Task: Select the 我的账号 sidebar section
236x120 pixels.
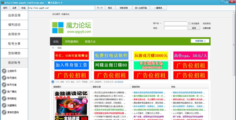Action: 14,63
